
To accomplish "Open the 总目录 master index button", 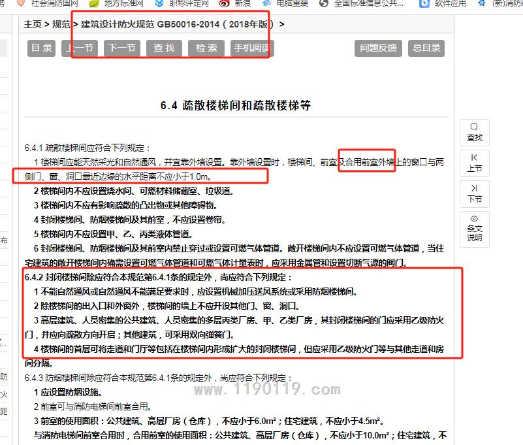I will [427, 48].
